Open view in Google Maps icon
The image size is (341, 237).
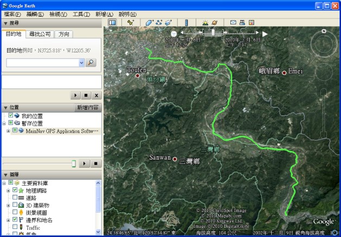(252, 22)
